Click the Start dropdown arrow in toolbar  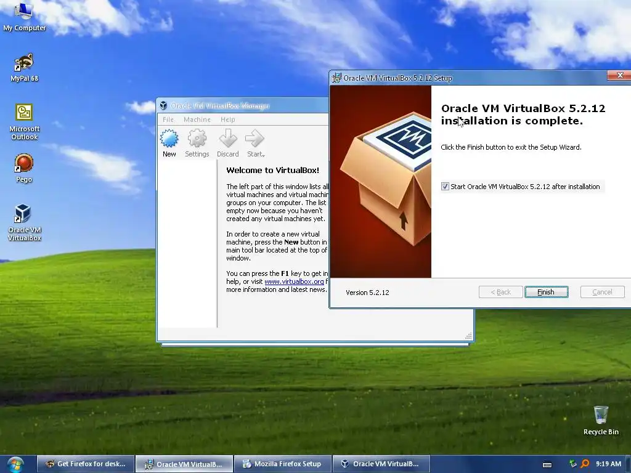(263, 155)
